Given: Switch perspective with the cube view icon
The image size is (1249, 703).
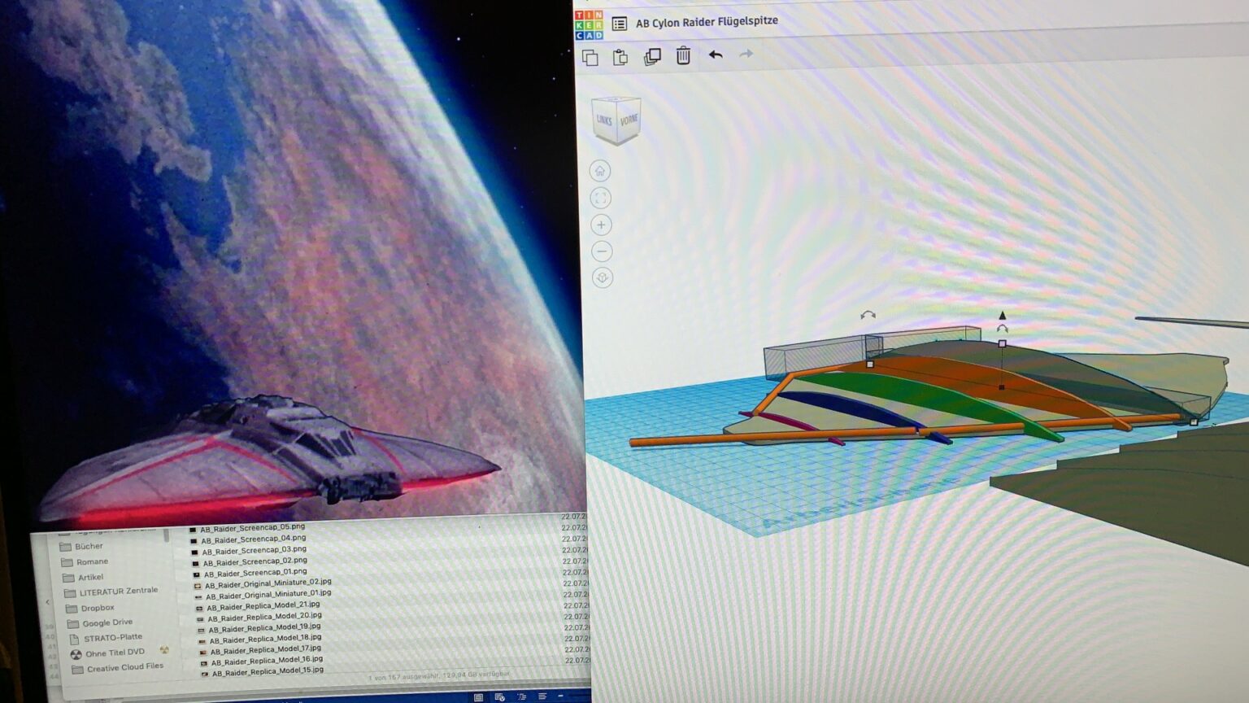Looking at the screenshot, I should coord(602,278).
